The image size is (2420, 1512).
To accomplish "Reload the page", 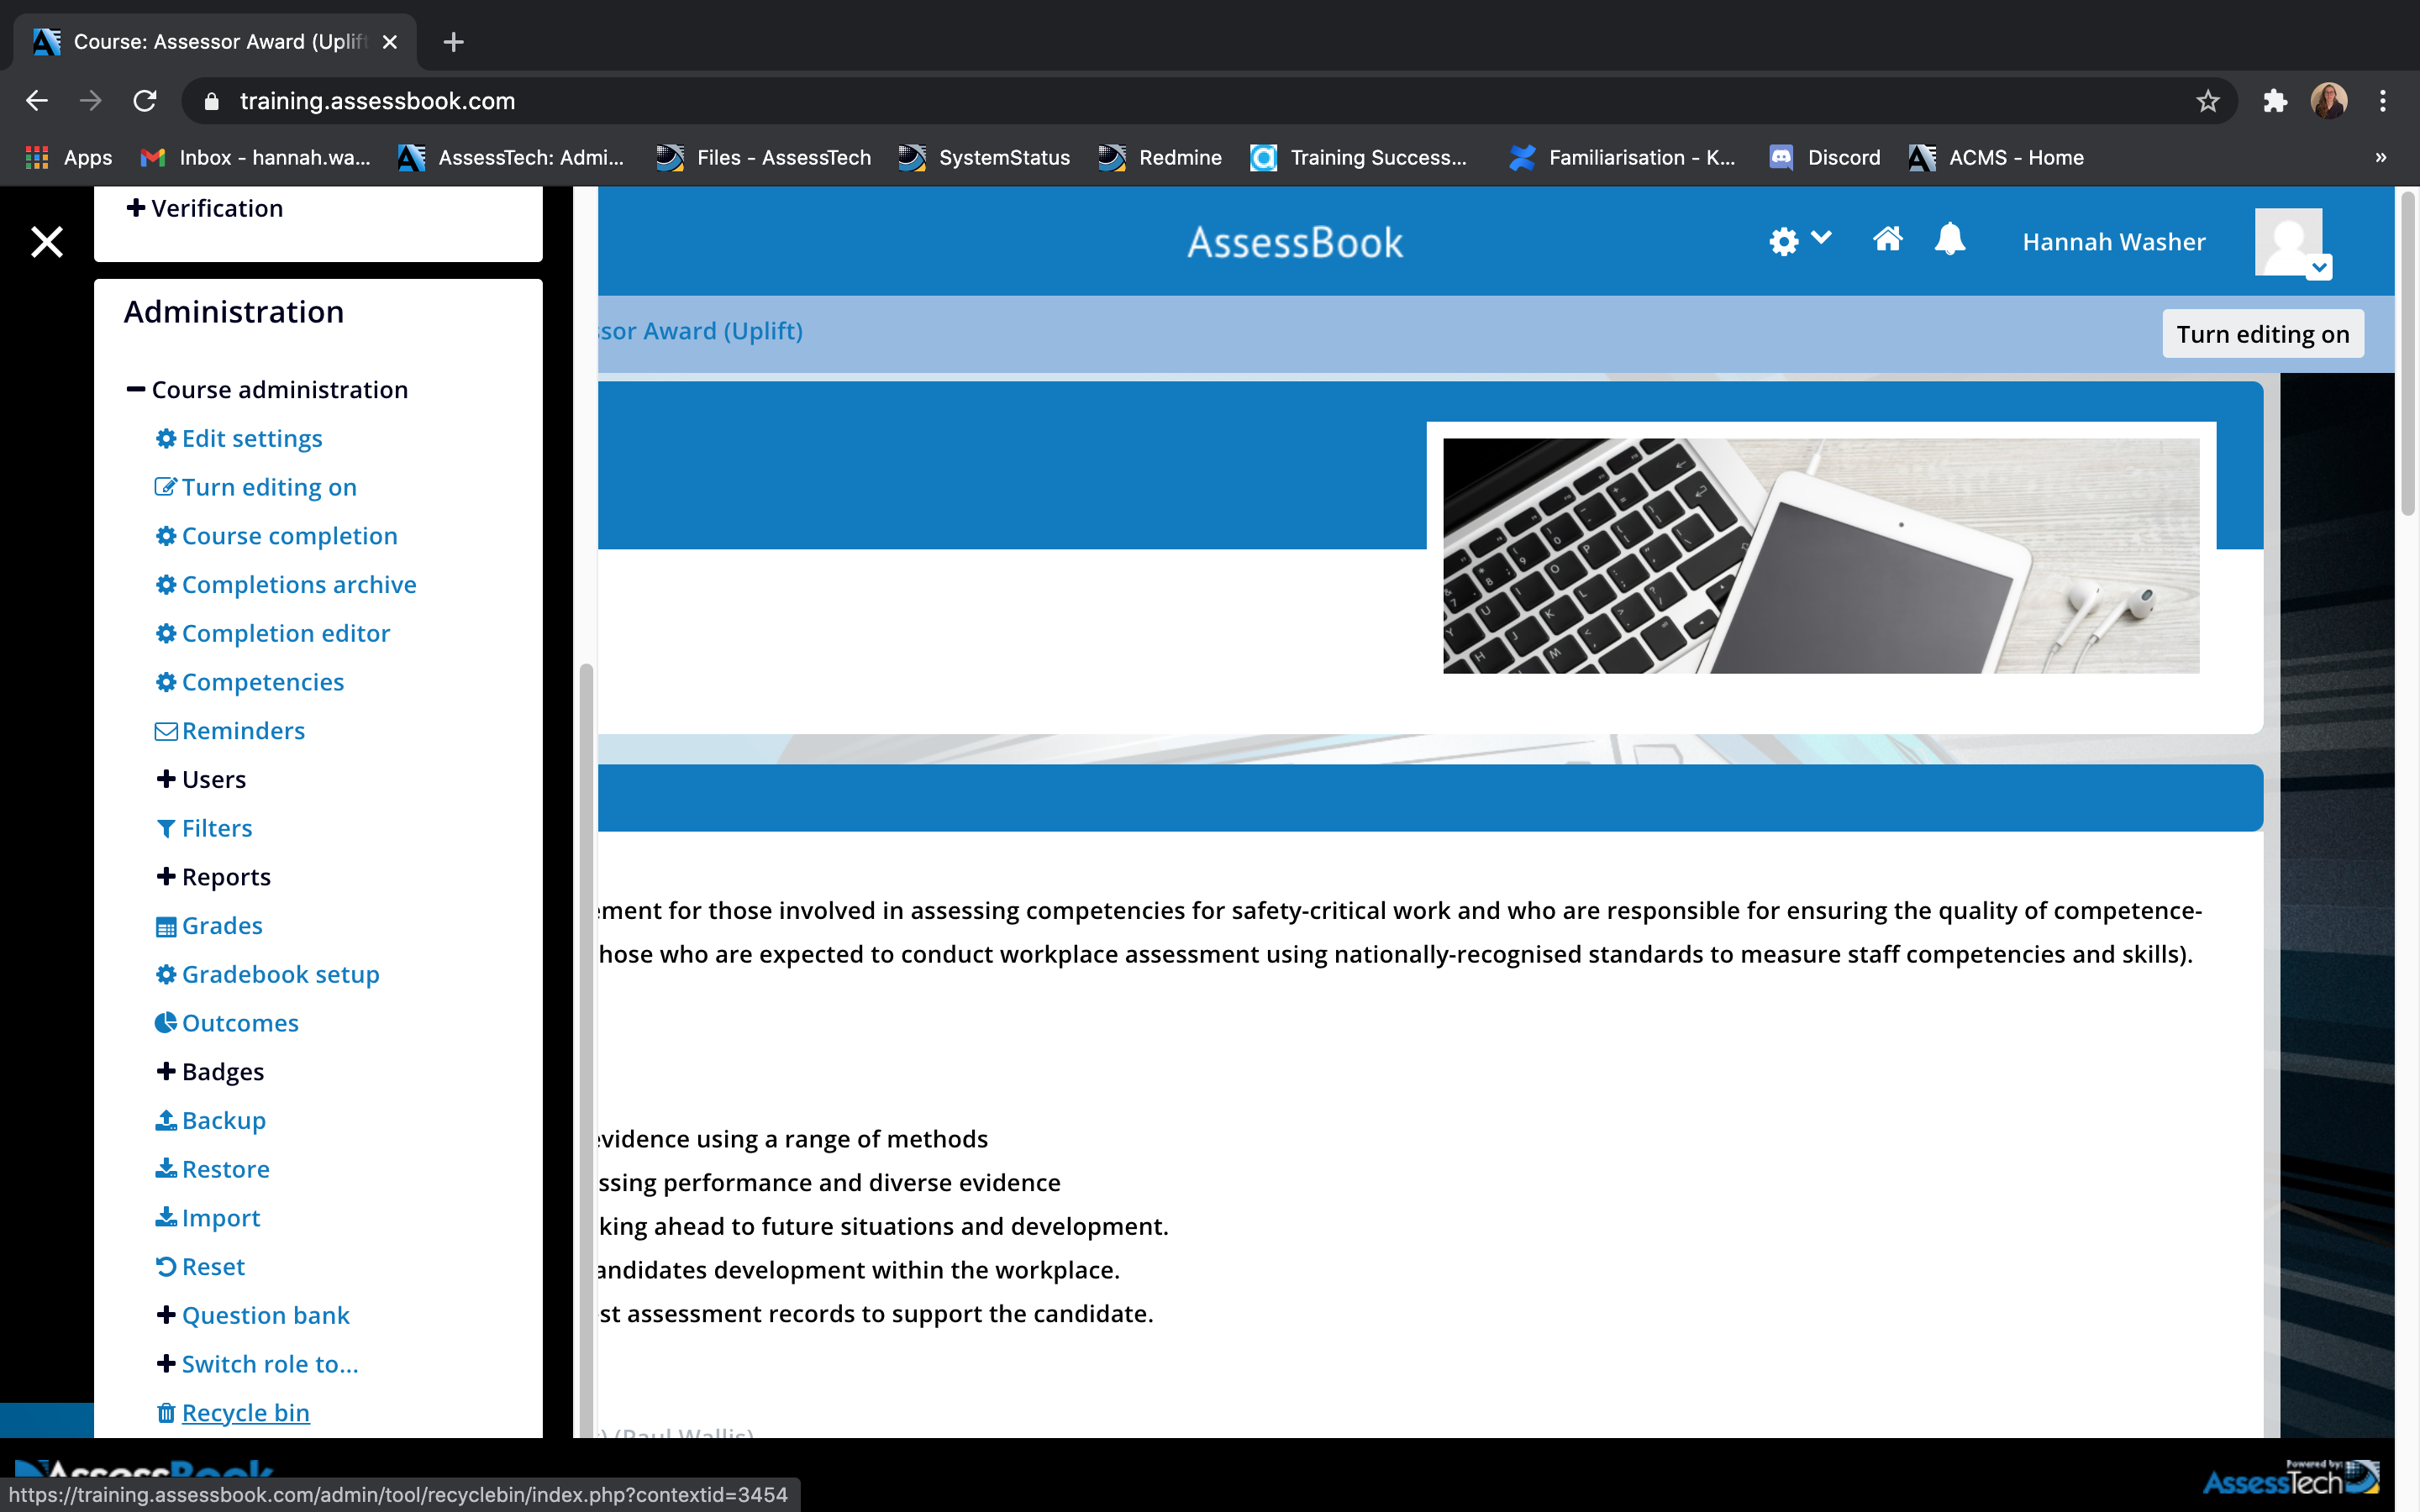I will pos(145,101).
